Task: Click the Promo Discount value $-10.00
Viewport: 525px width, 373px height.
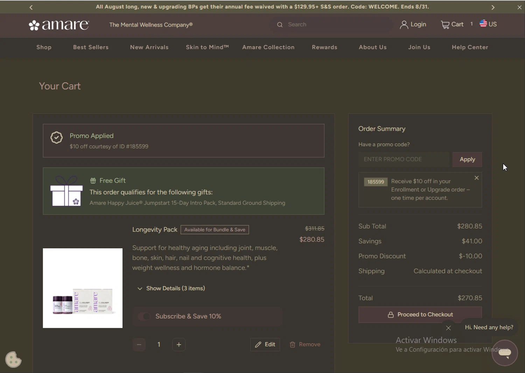Action: [470, 256]
